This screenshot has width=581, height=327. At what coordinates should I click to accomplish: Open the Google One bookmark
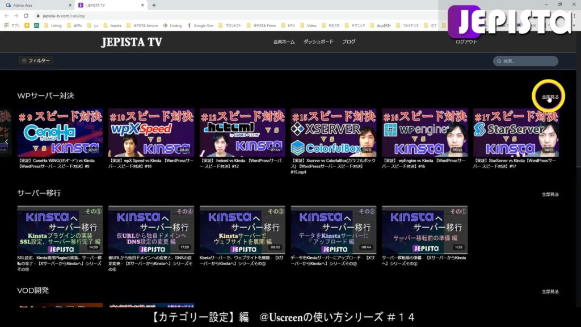tap(200, 26)
